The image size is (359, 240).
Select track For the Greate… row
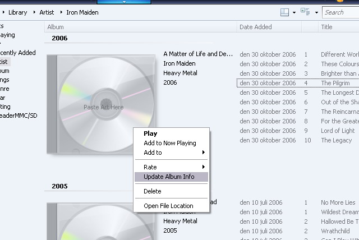tap(298, 121)
